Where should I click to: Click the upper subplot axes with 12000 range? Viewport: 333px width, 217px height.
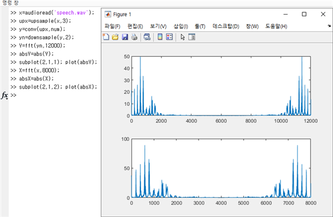click(x=221, y=86)
